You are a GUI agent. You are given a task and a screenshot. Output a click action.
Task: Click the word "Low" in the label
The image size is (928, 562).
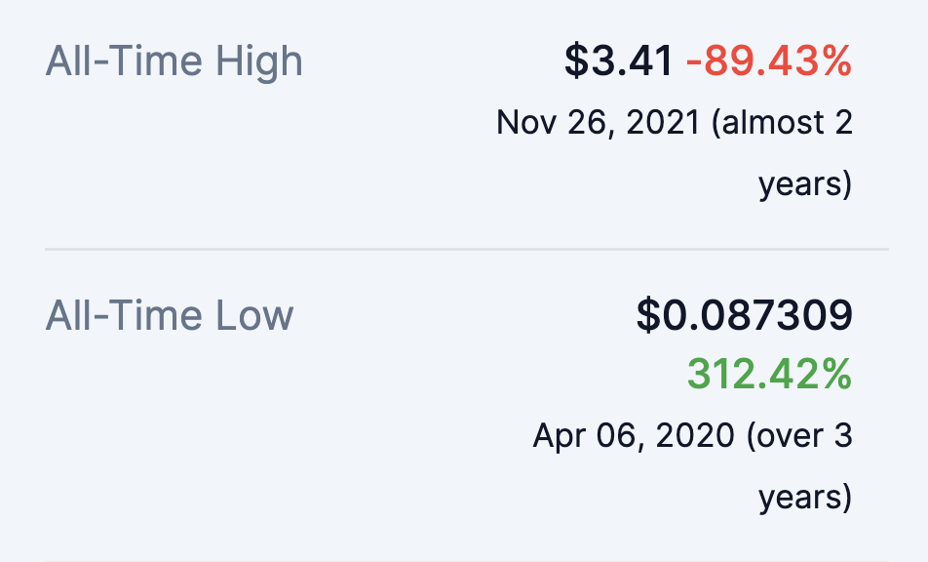pyautogui.click(x=254, y=315)
